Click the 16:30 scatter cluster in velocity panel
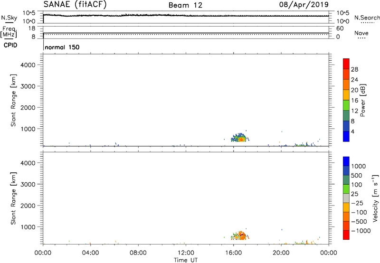Viewport: 380px width, 263px height. (240, 235)
